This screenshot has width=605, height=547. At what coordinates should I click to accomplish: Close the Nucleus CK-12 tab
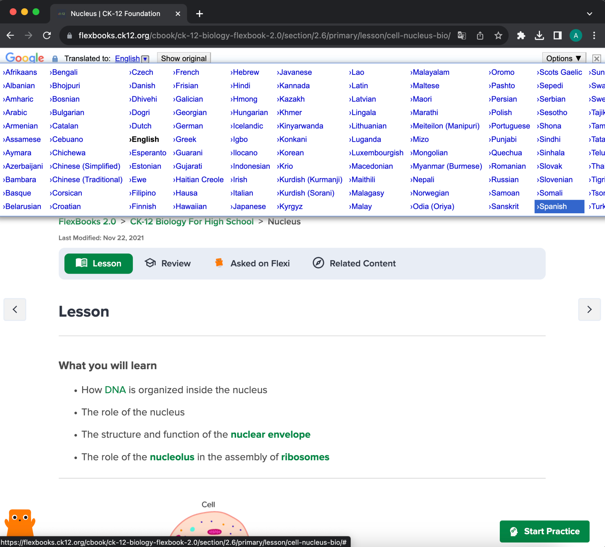[178, 14]
